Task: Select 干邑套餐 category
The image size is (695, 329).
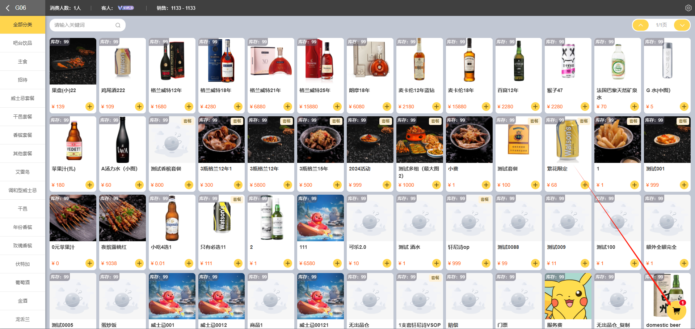Action: click(22, 117)
